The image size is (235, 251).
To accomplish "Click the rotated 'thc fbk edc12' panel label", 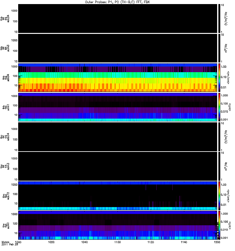I will click(6, 196).
